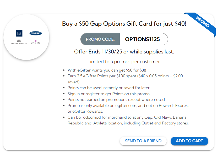Click the Limited to 5 promos line
The width and height of the screenshot is (217, 153).
tap(124, 62)
